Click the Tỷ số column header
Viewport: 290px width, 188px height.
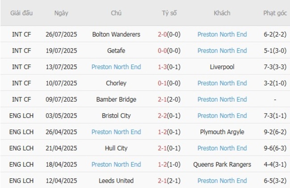[x=169, y=13]
